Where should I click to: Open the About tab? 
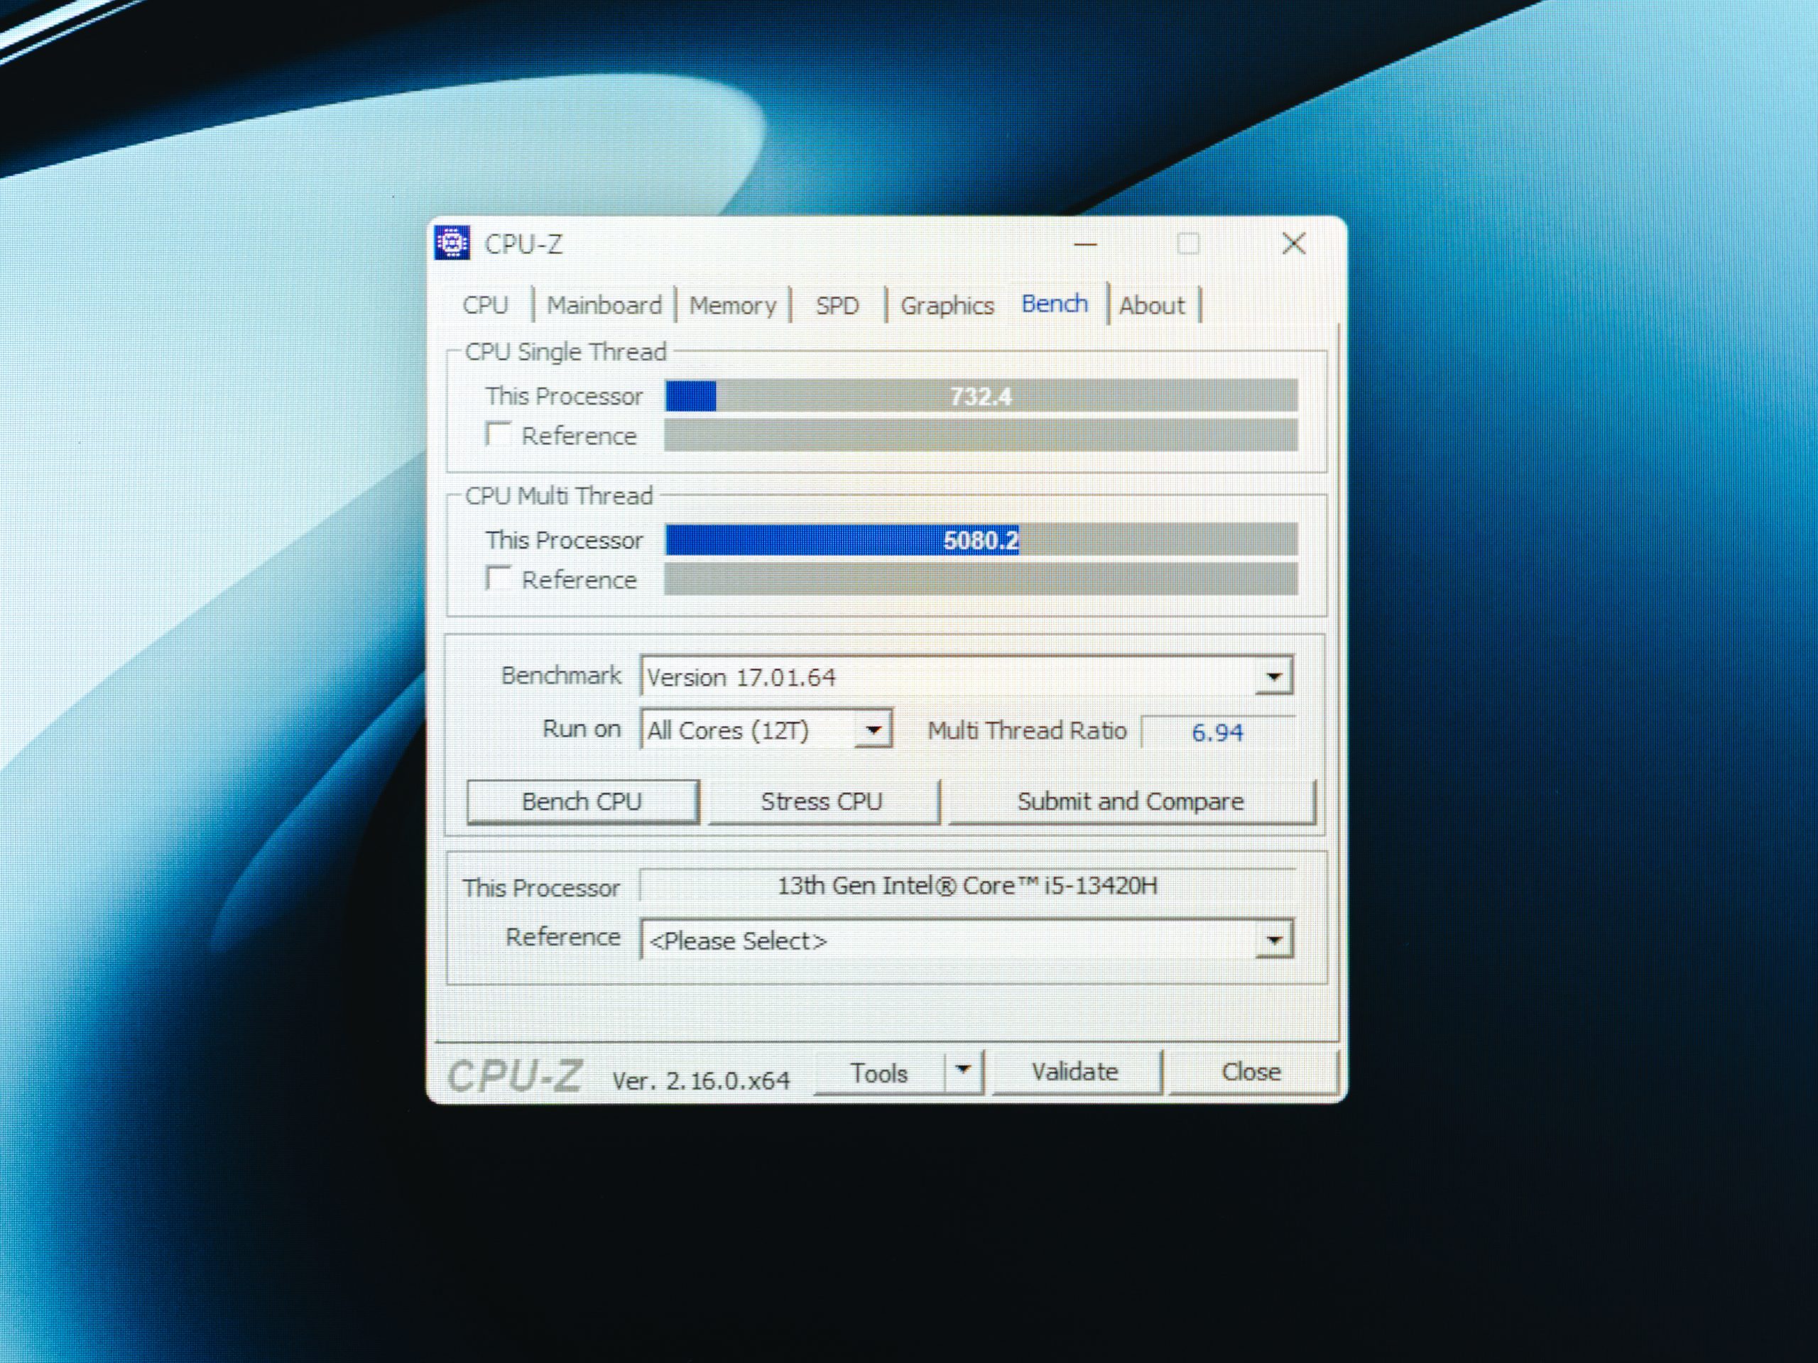point(1151,306)
